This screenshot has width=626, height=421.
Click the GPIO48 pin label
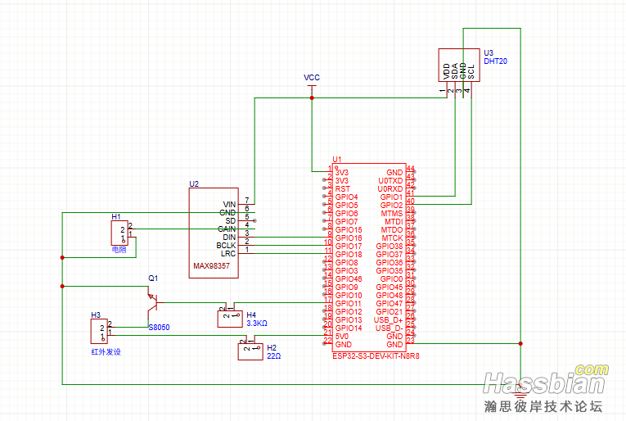click(x=390, y=295)
